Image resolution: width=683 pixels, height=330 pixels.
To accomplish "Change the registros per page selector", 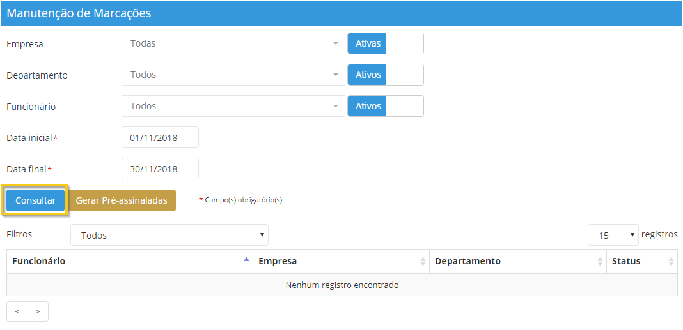I will [x=613, y=236].
